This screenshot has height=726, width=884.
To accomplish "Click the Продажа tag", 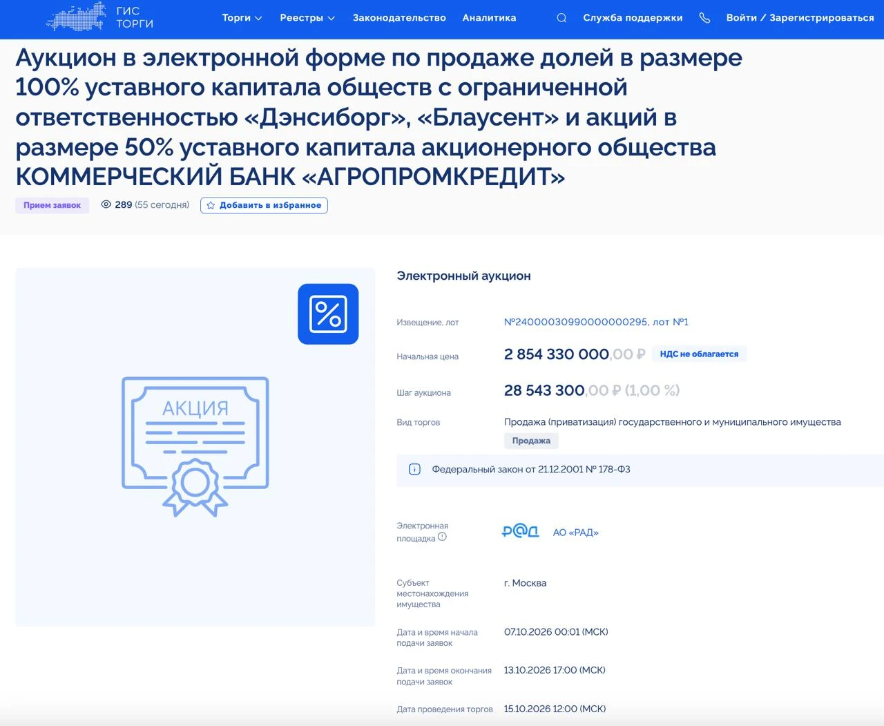I will pos(531,441).
